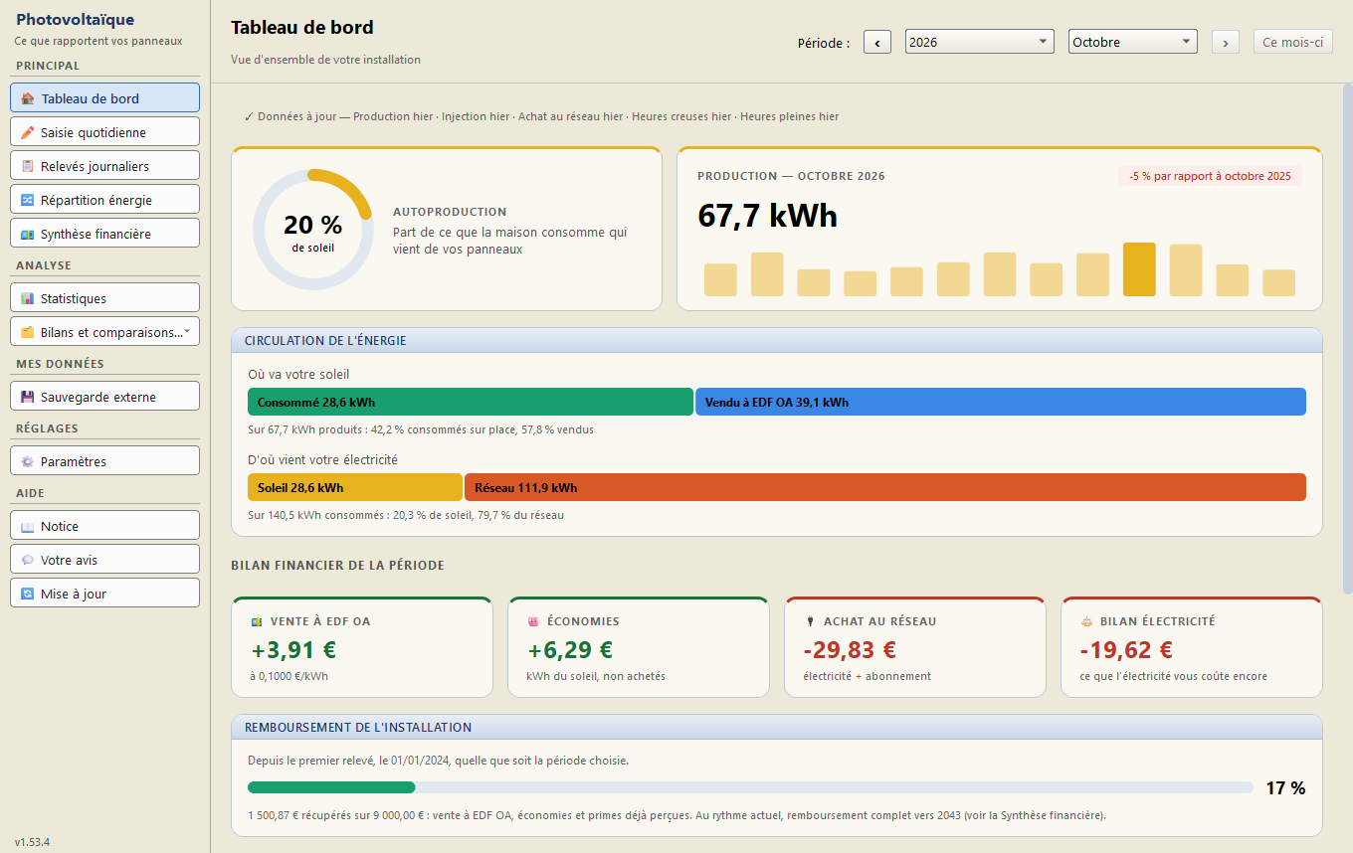
Task: Click the Données à jour status line
Action: (541, 116)
